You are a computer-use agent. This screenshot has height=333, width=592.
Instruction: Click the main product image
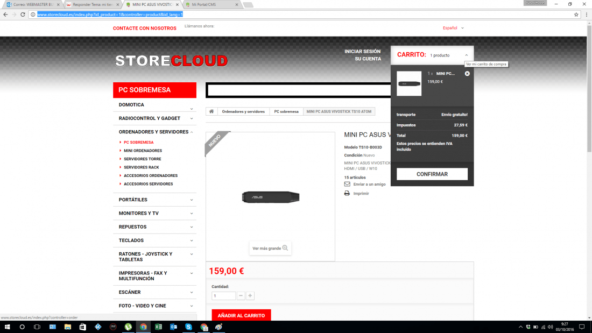tap(270, 196)
